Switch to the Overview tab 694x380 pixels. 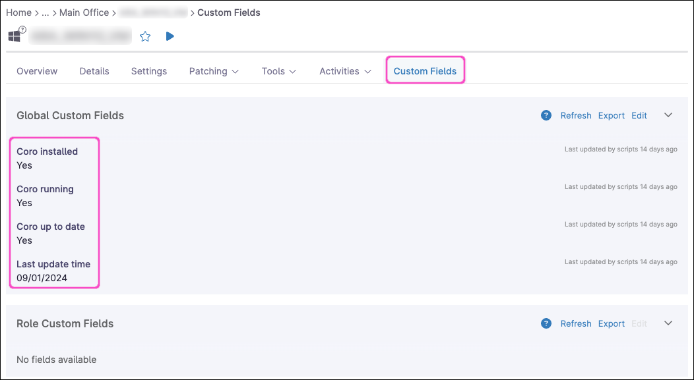pos(37,71)
